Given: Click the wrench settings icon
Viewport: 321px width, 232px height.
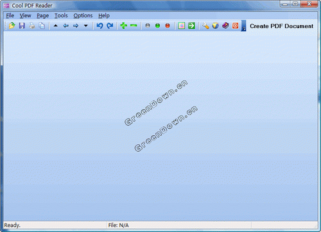Looking at the screenshot, I should (205, 26).
